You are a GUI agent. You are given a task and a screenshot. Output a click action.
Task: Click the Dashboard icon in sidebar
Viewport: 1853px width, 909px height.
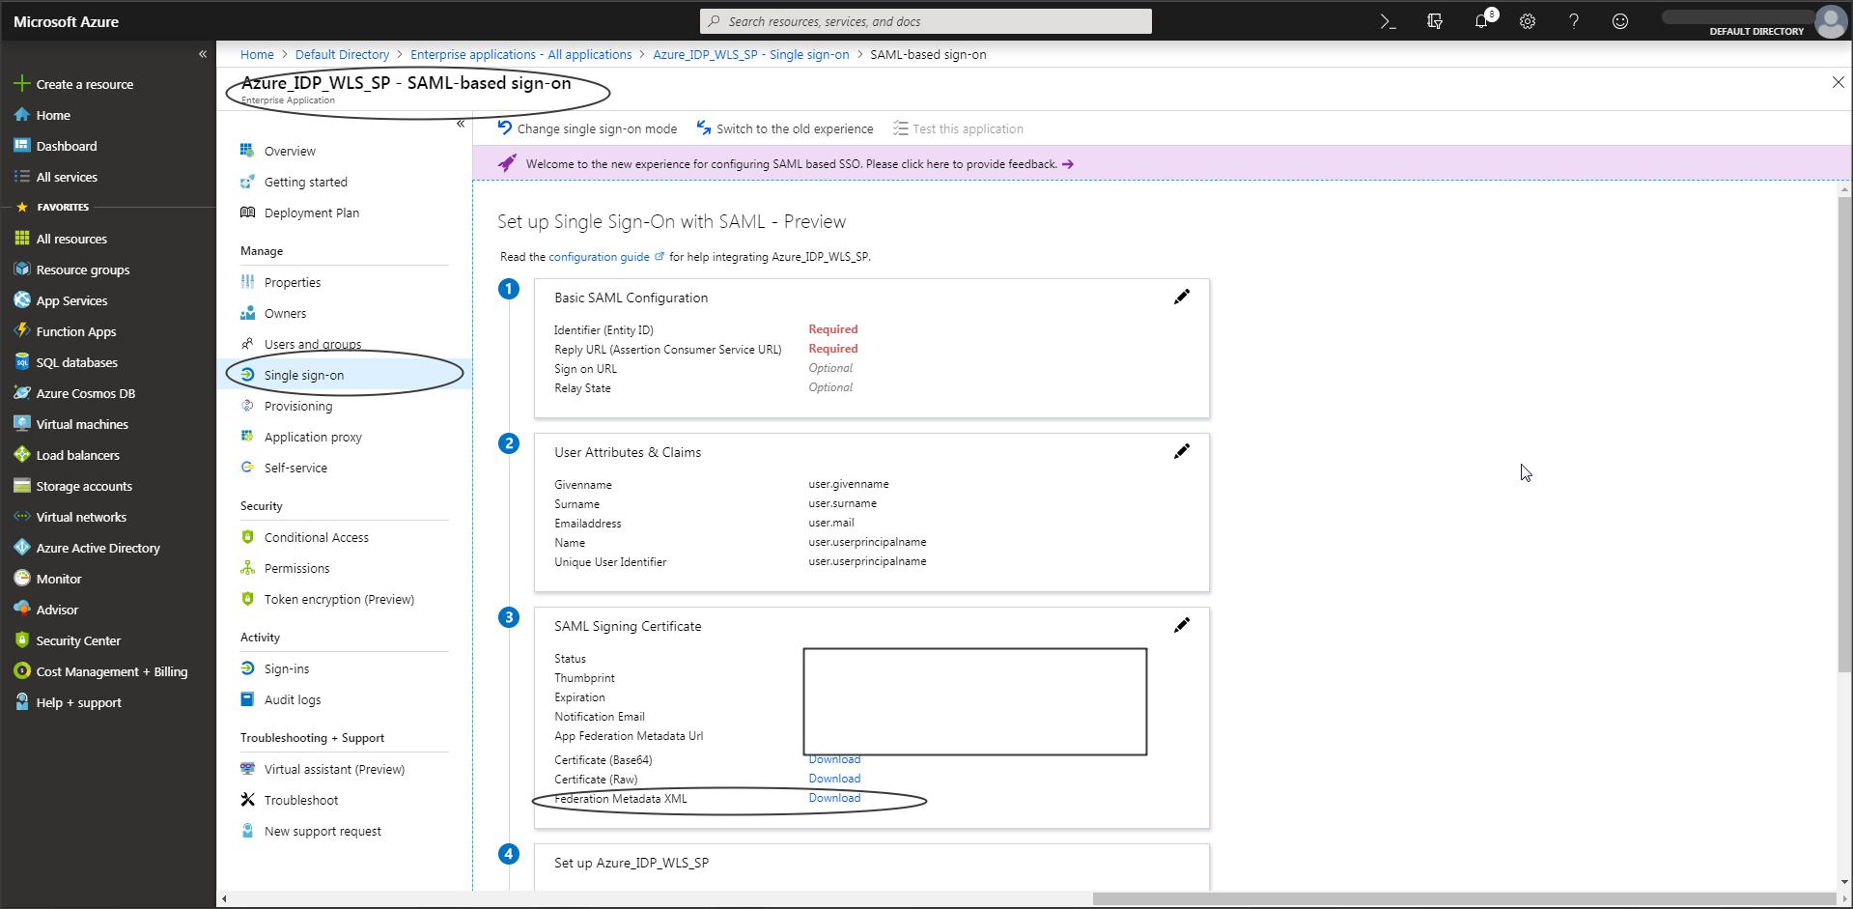[21, 146]
